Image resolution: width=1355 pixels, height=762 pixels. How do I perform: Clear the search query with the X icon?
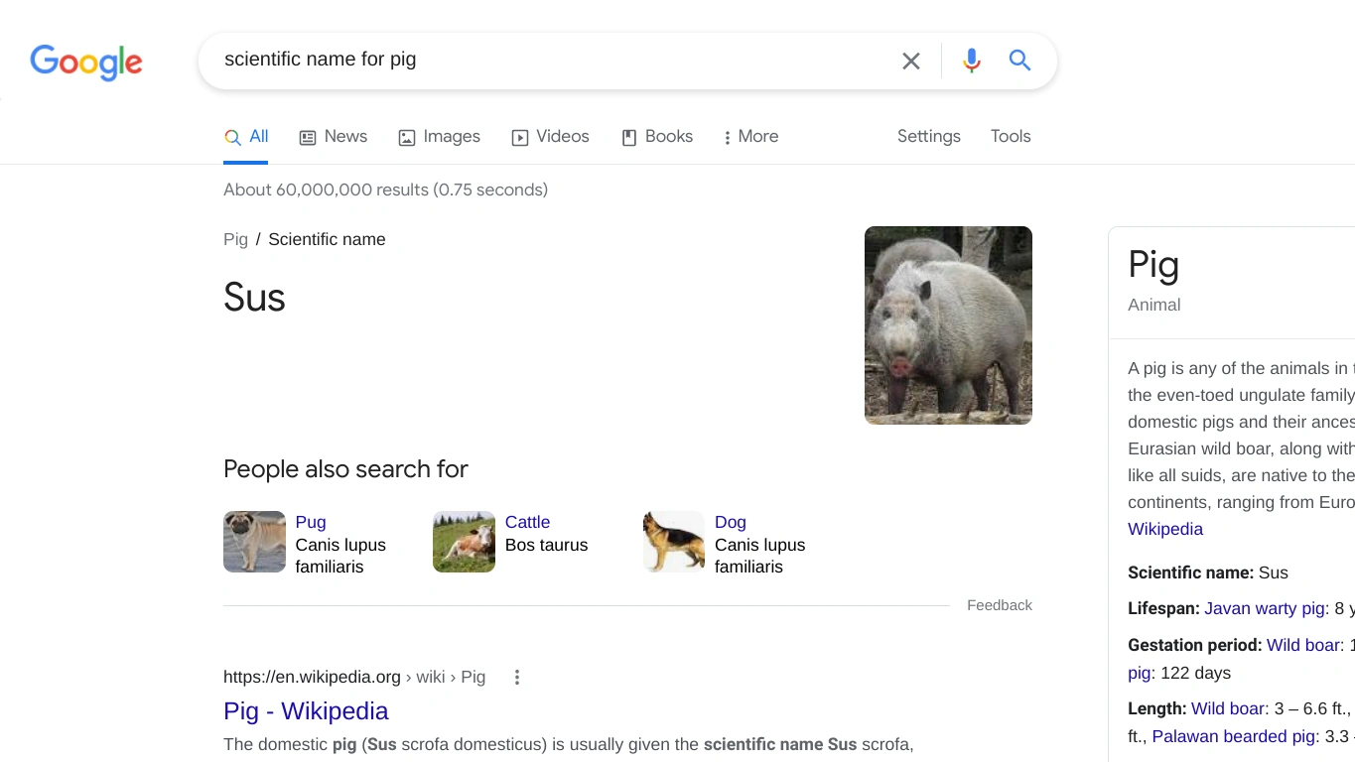coord(910,61)
